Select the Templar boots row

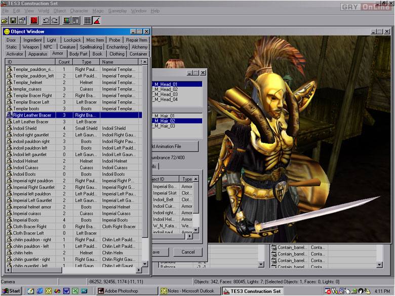[x=74, y=108]
